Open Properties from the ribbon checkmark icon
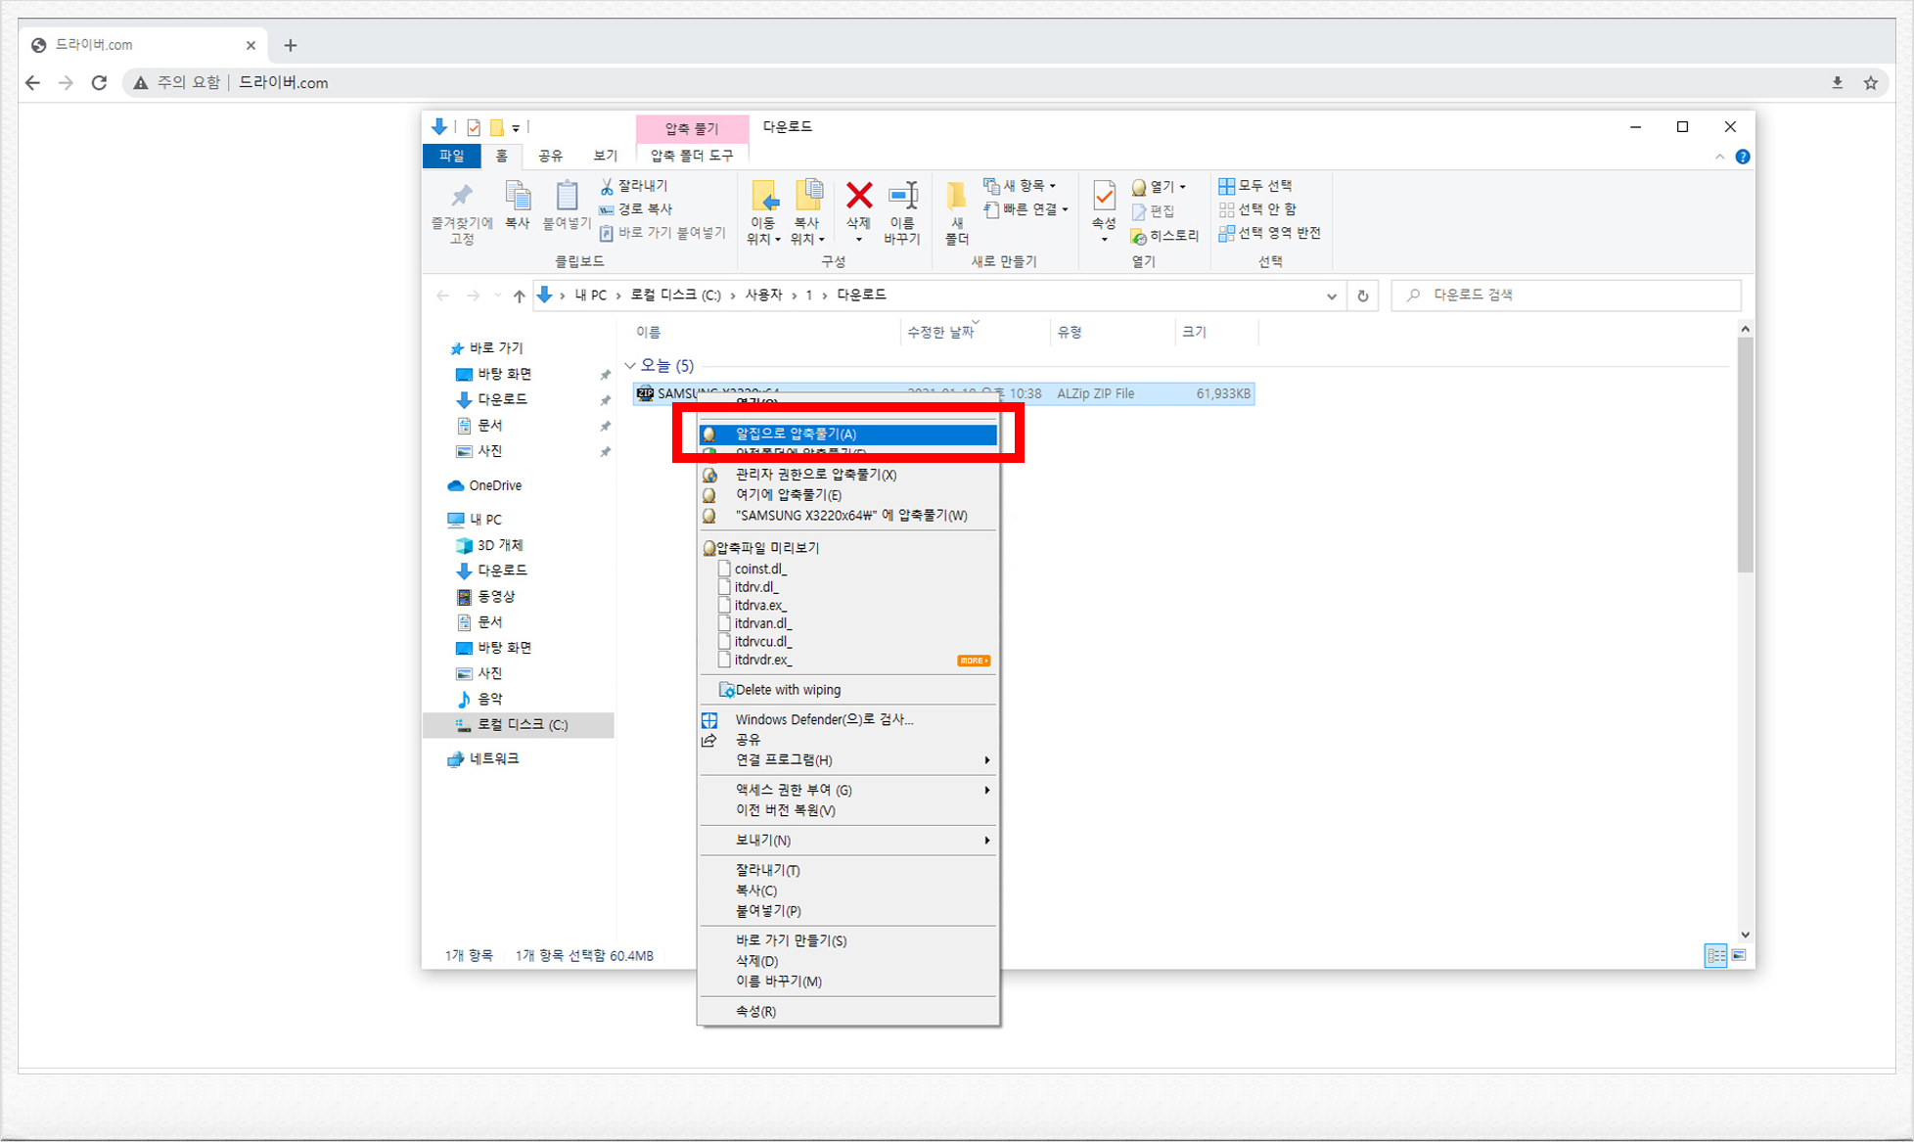 click(x=1104, y=197)
